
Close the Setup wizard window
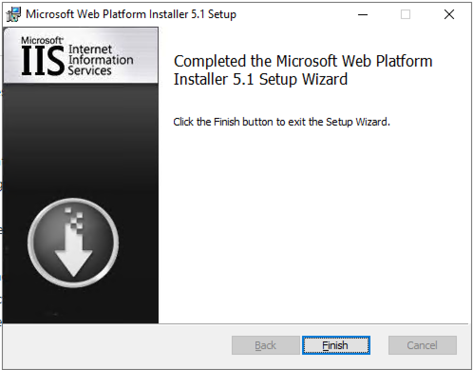coord(449,15)
